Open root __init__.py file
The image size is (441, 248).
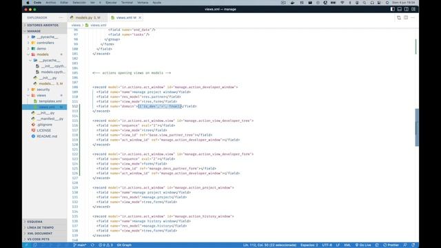pos(44,113)
